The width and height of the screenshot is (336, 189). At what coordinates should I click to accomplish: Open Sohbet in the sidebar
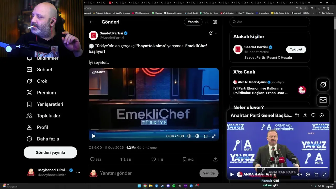[x=40, y=70]
